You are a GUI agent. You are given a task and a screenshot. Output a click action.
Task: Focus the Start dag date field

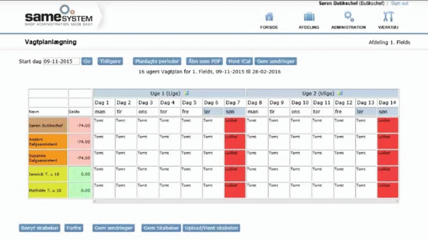(x=61, y=61)
